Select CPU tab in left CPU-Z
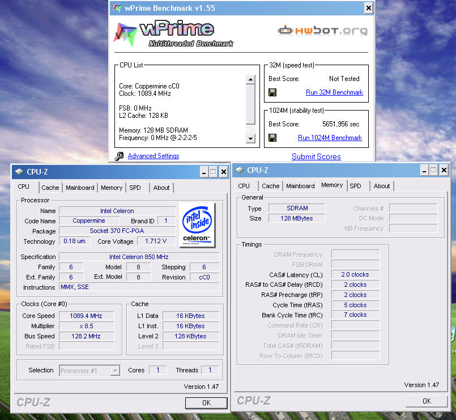This screenshot has width=456, height=420. pyautogui.click(x=24, y=187)
